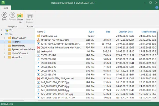Click the ThrottleStop 9.5 folder icon
This screenshot has height=106, width=159.
pyautogui.click(x=38, y=36)
